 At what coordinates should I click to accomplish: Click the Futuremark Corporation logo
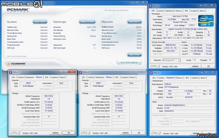[16, 64]
